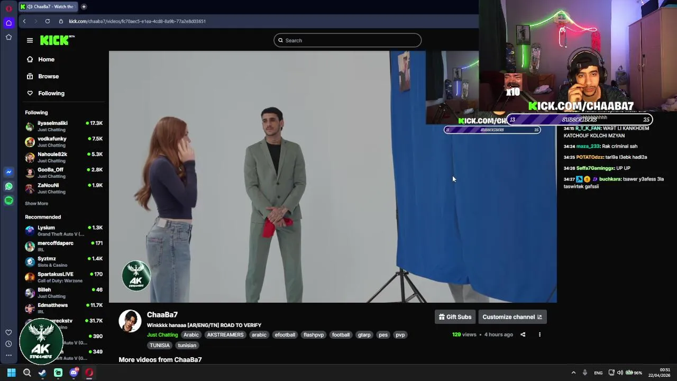
Task: Click the TUNISIA tag
Action: click(160, 346)
